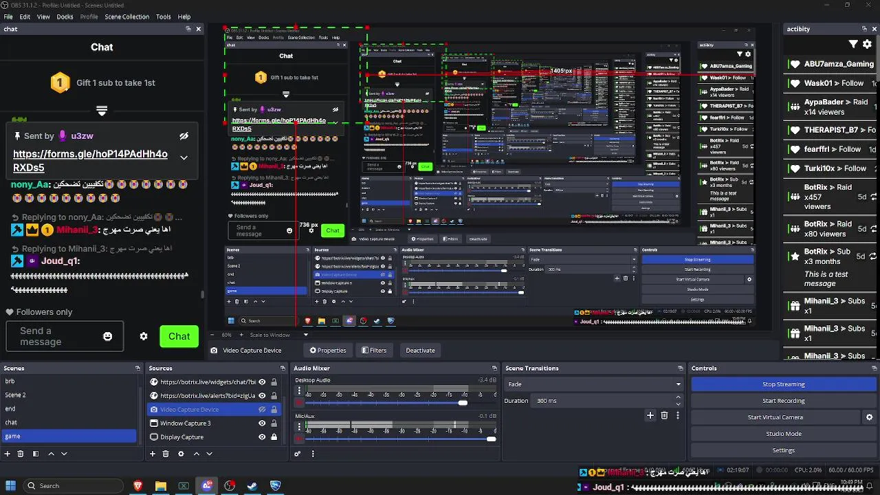
Task: Unlock the Display Capture source
Action: (274, 437)
